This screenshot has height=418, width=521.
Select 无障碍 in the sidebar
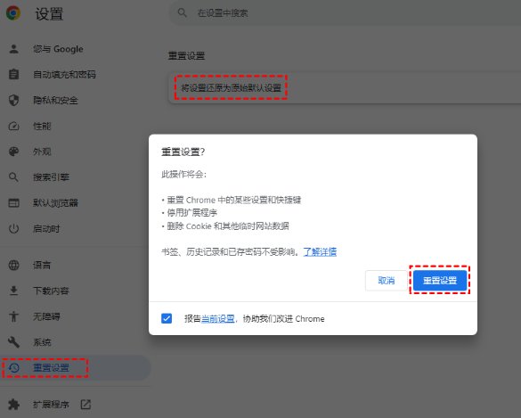46,316
